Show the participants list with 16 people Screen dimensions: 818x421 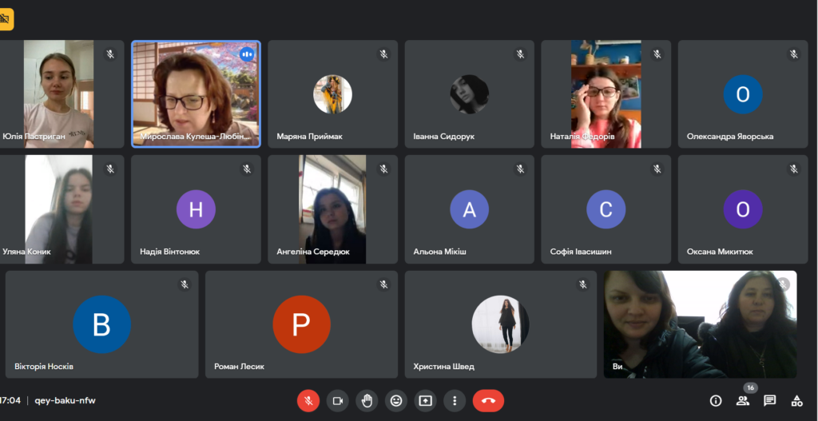click(742, 401)
